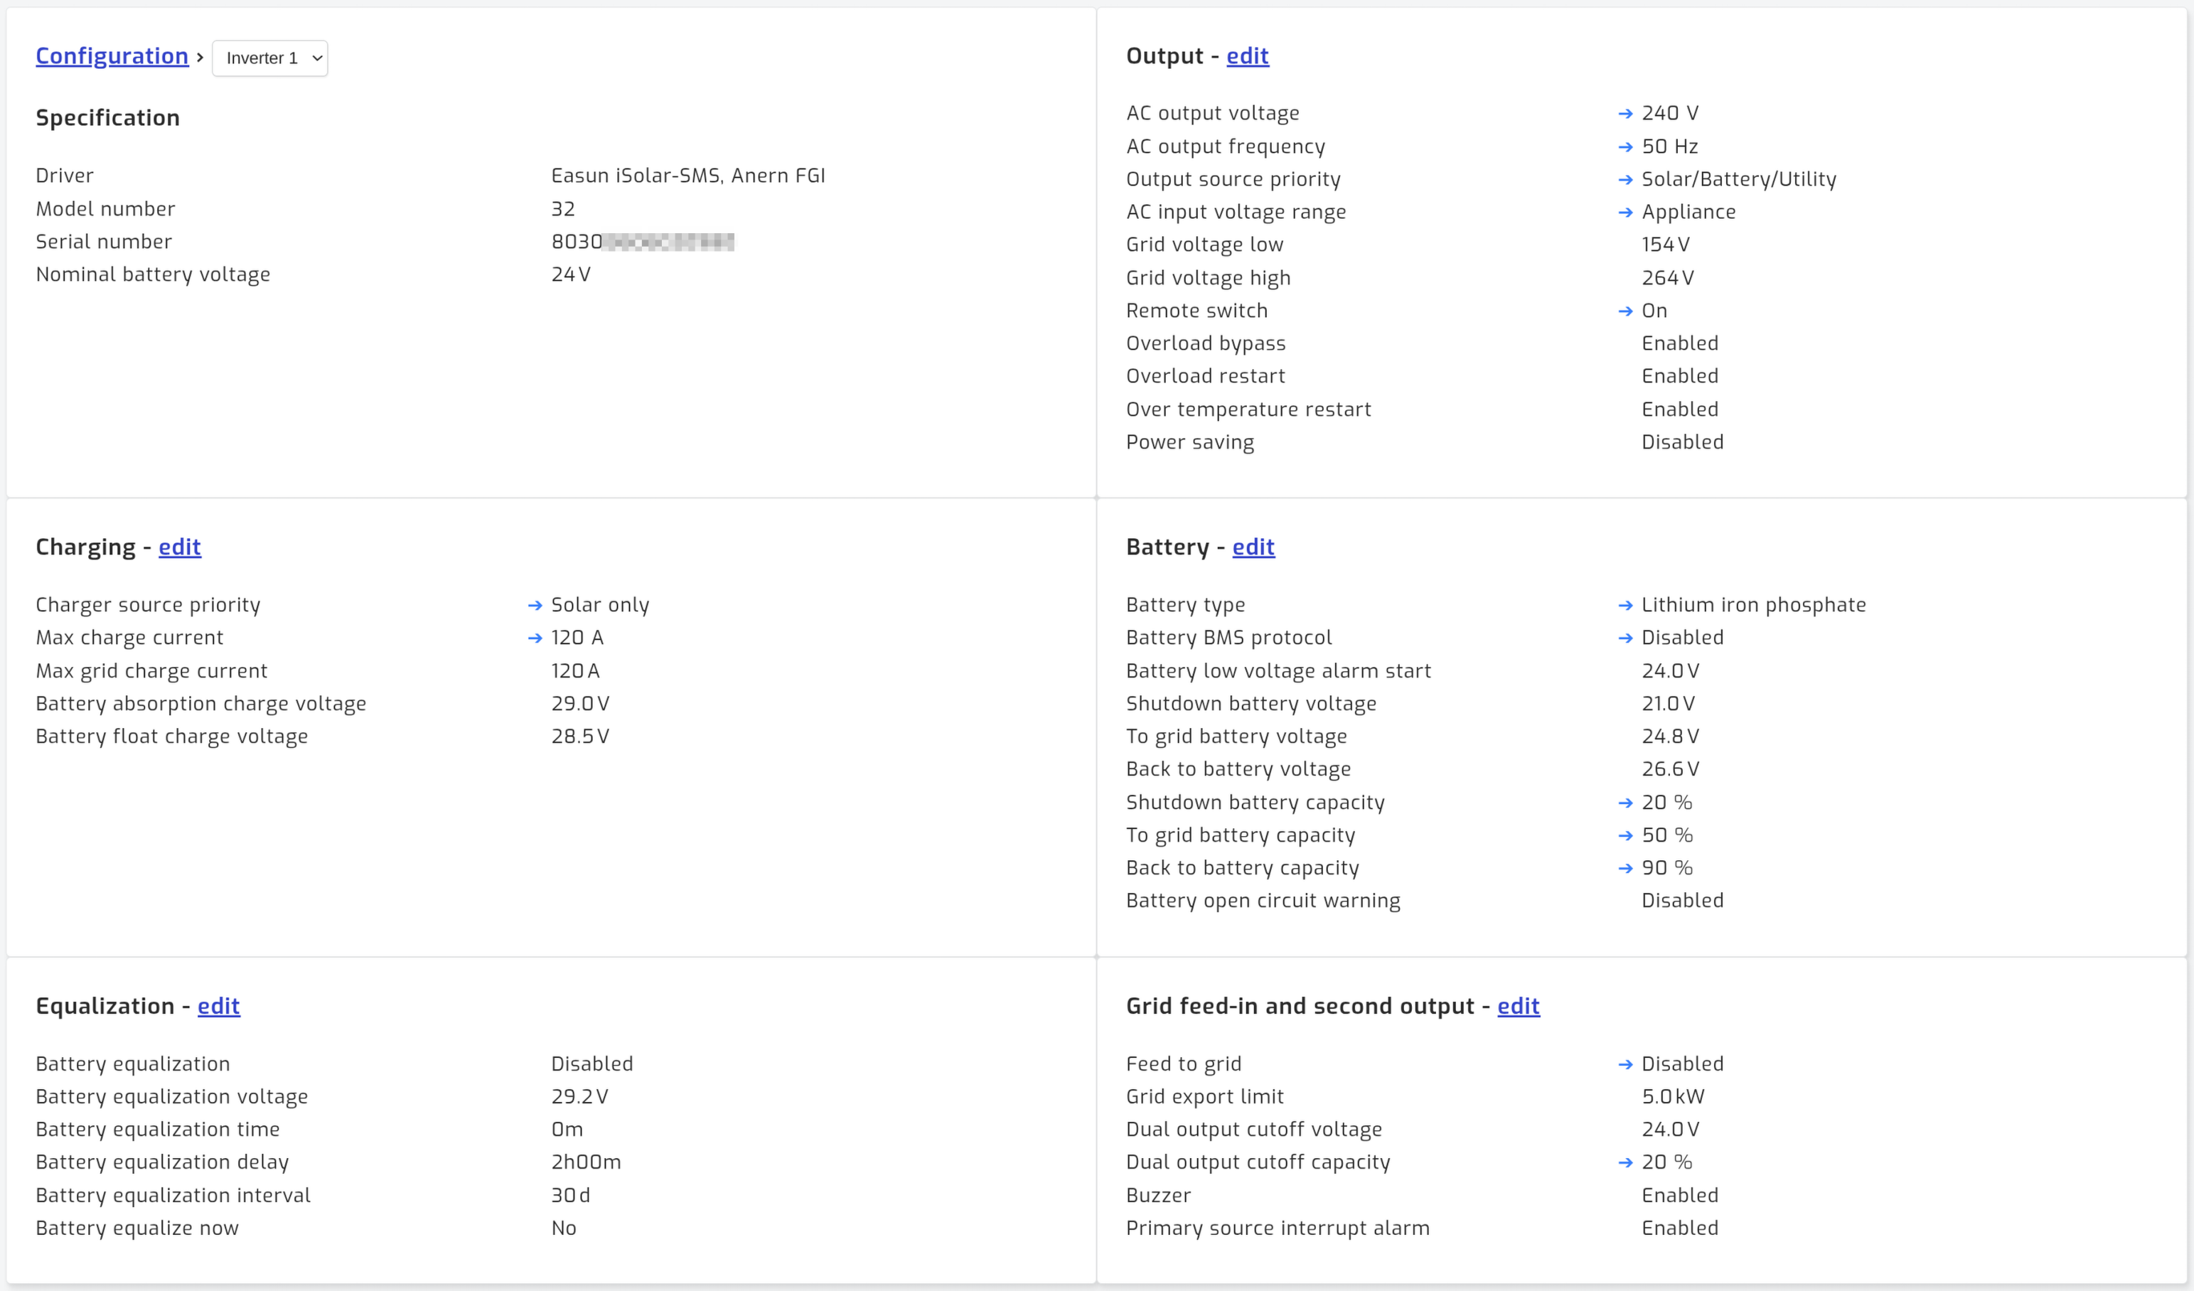Edit the Battery settings section
This screenshot has height=1291, width=2194.
(x=1253, y=547)
